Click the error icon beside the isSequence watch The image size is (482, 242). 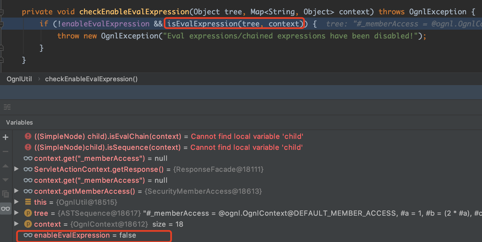pos(28,147)
